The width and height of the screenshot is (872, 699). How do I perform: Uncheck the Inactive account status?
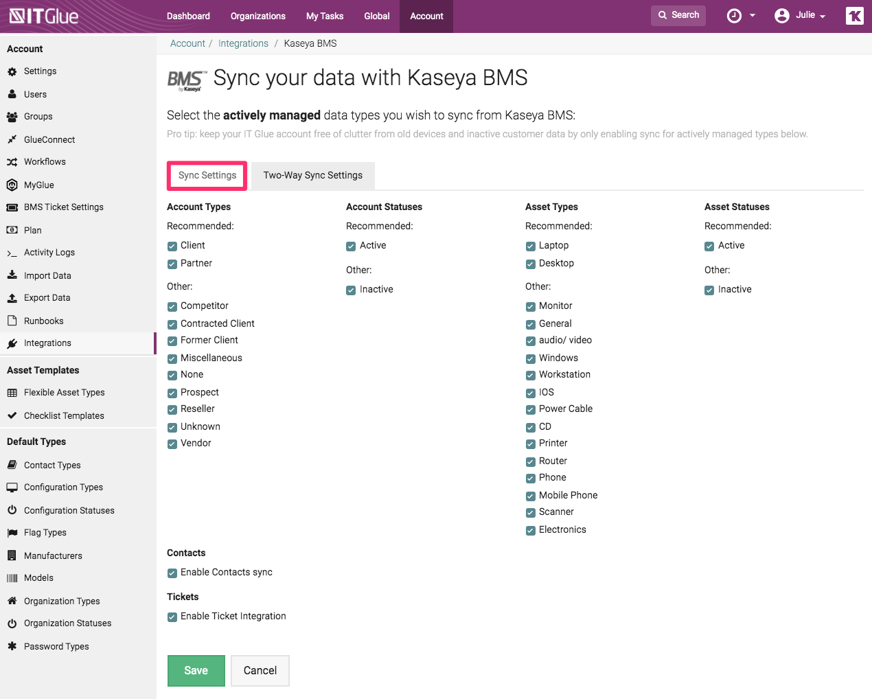351,290
